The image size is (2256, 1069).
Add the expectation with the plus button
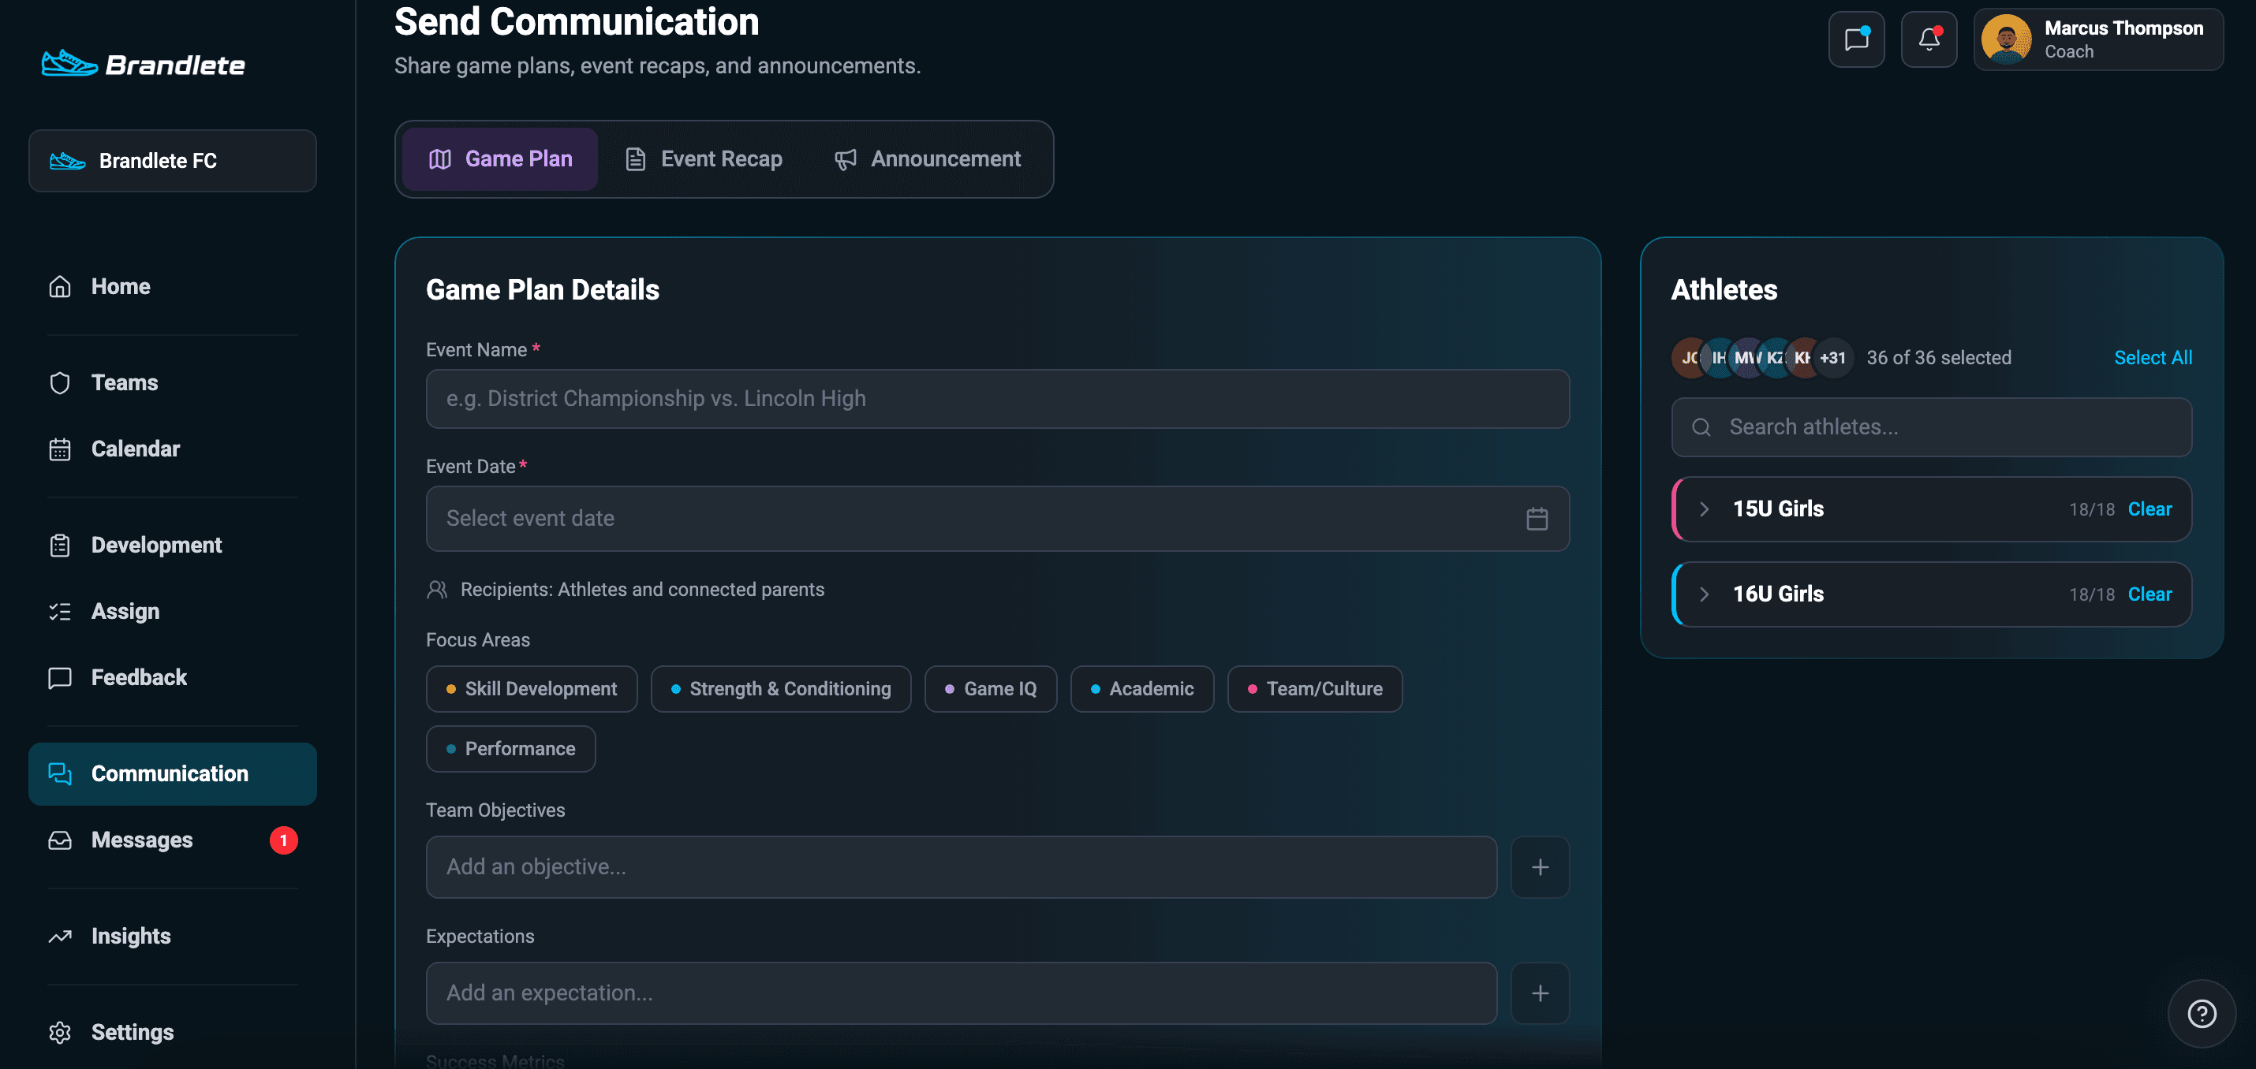tap(1540, 993)
